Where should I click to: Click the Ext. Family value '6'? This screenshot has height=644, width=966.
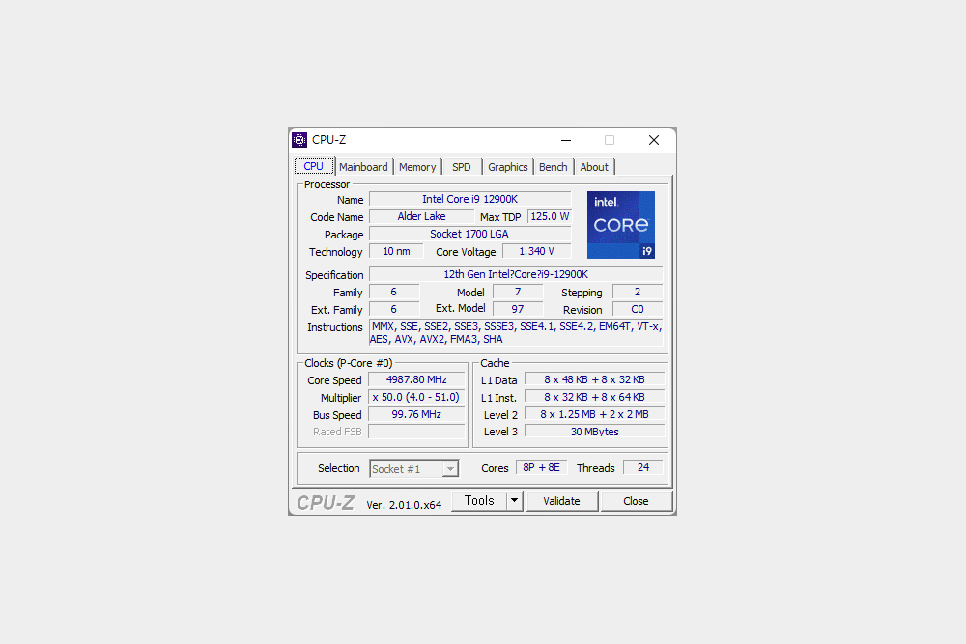[394, 309]
